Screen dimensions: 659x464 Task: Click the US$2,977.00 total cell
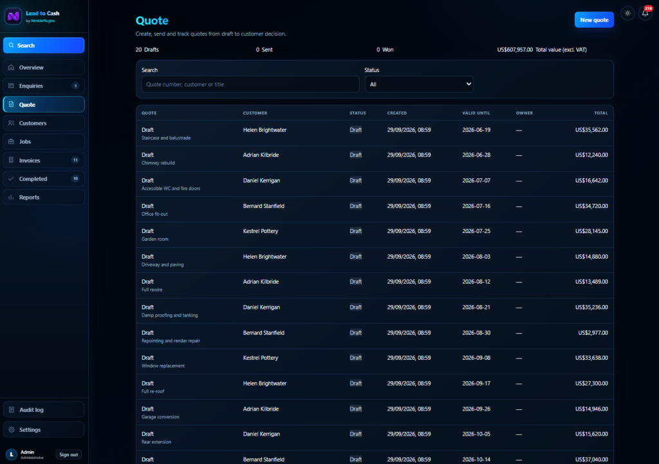[x=593, y=333]
